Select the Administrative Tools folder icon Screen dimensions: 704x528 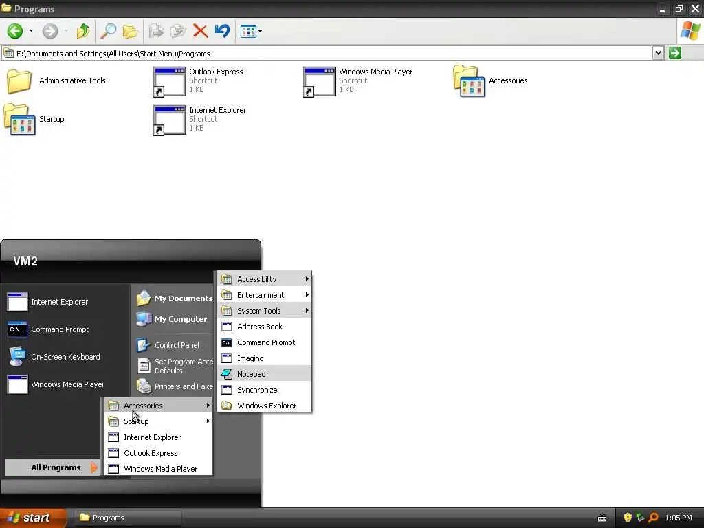coord(19,81)
